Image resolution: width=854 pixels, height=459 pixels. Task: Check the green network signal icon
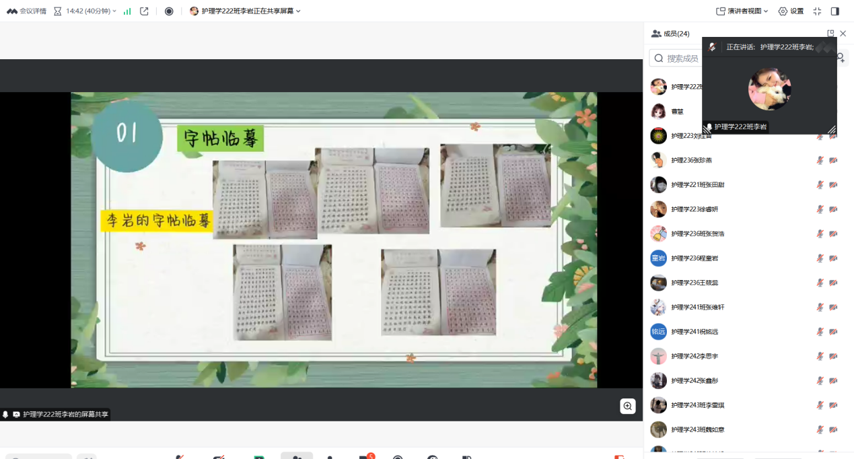tap(127, 11)
